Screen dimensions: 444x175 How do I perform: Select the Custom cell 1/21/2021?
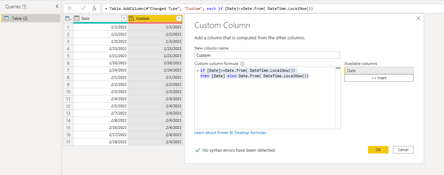(x=155, y=56)
